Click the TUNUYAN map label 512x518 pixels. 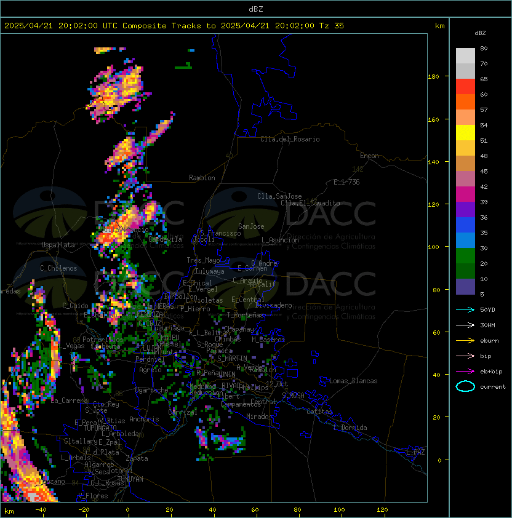[x=130, y=479]
